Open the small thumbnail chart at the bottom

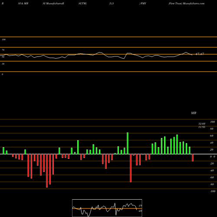pyautogui.click(x=107, y=208)
